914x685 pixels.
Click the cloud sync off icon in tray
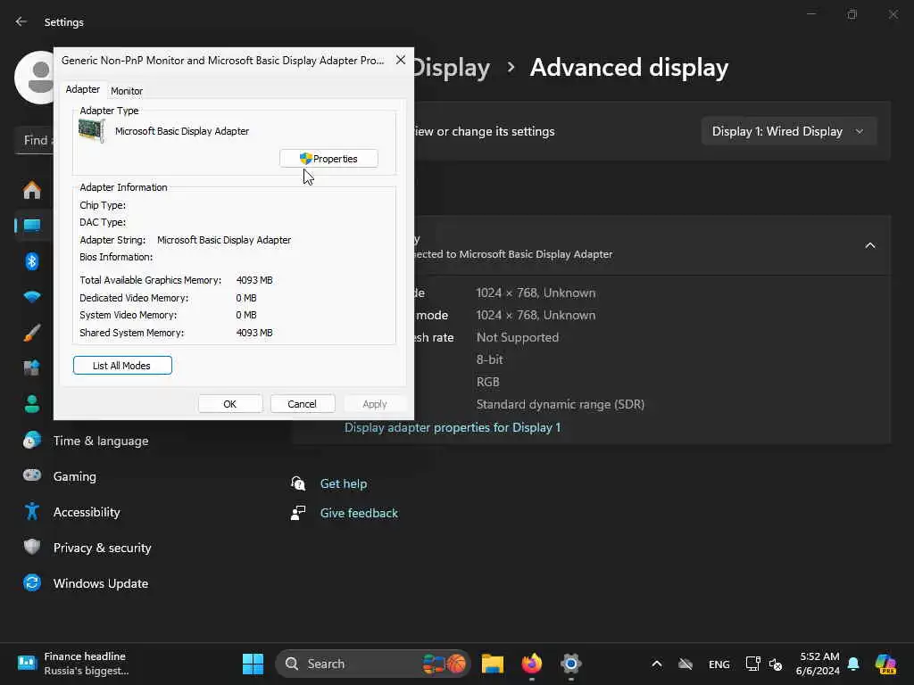tap(685, 664)
